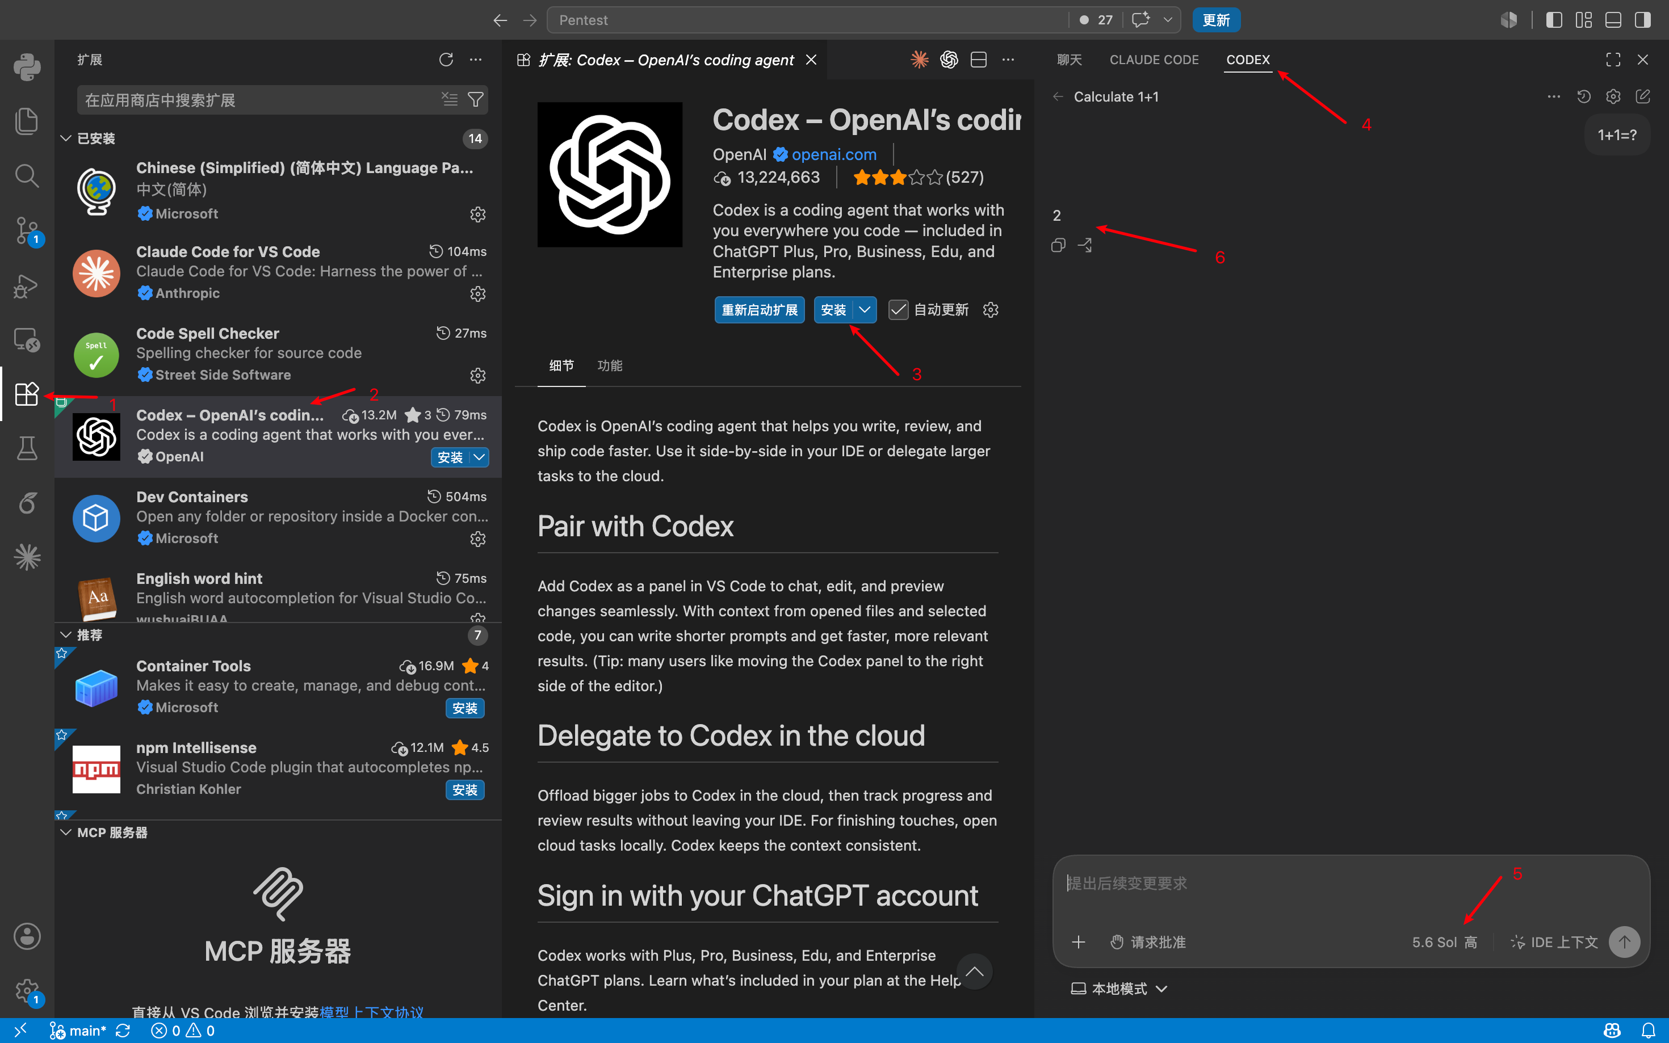
Task: Open the Extensions view icon
Action: [27, 394]
